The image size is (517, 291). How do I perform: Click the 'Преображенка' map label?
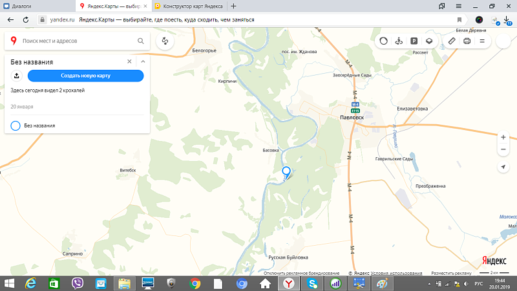(x=430, y=186)
